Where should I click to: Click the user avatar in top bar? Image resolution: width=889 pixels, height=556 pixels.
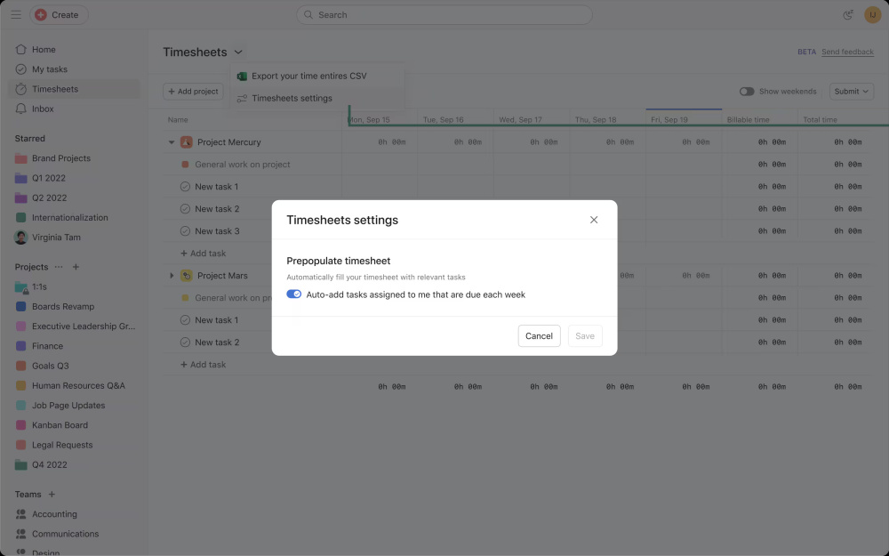click(x=872, y=14)
